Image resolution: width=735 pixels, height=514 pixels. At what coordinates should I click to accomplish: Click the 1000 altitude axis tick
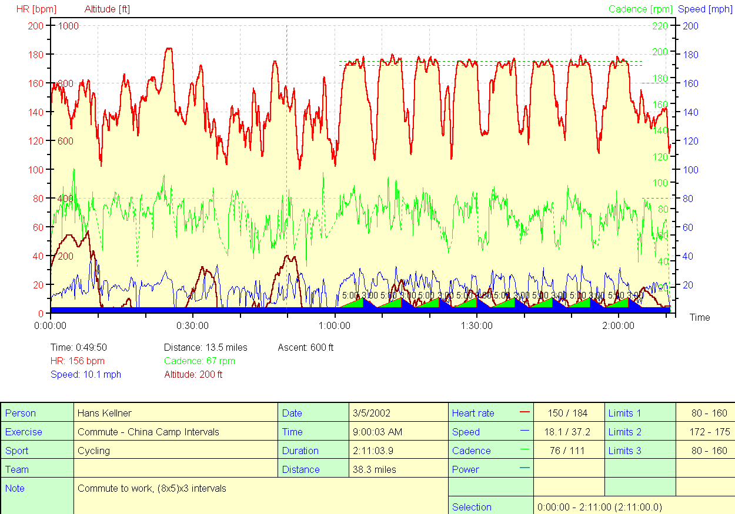[x=68, y=26]
